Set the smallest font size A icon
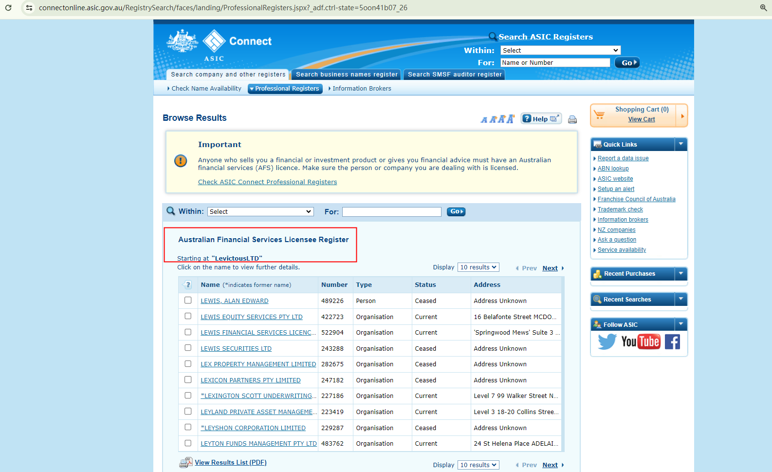The height and width of the screenshot is (472, 772). pos(484,120)
